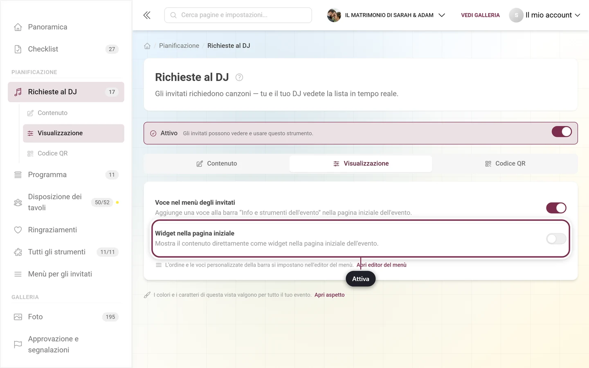Click the Programma count badge 11
The width and height of the screenshot is (589, 368).
[x=112, y=175]
